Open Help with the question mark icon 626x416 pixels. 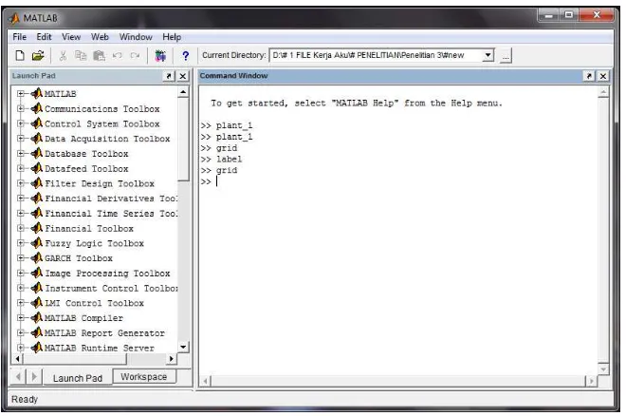(x=185, y=55)
